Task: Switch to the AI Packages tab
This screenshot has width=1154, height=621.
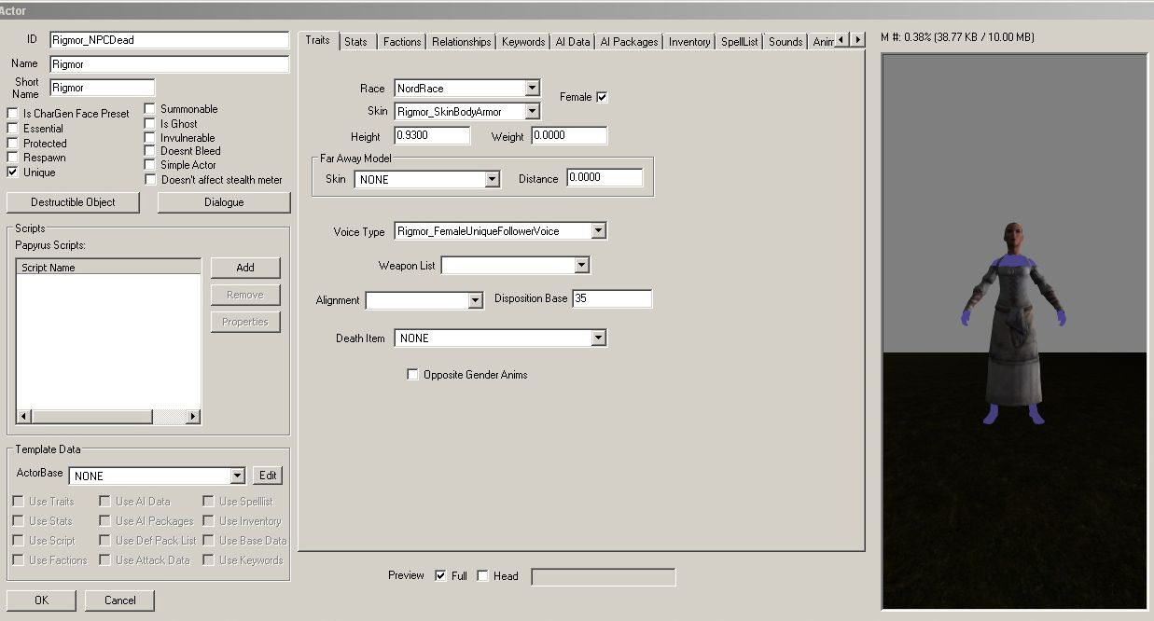Action: click(629, 42)
